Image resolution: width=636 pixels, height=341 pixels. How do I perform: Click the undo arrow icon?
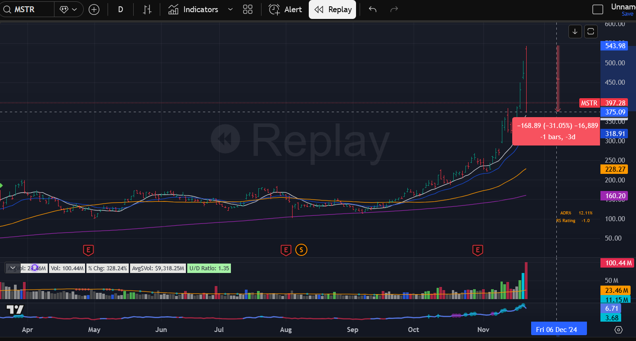[372, 9]
